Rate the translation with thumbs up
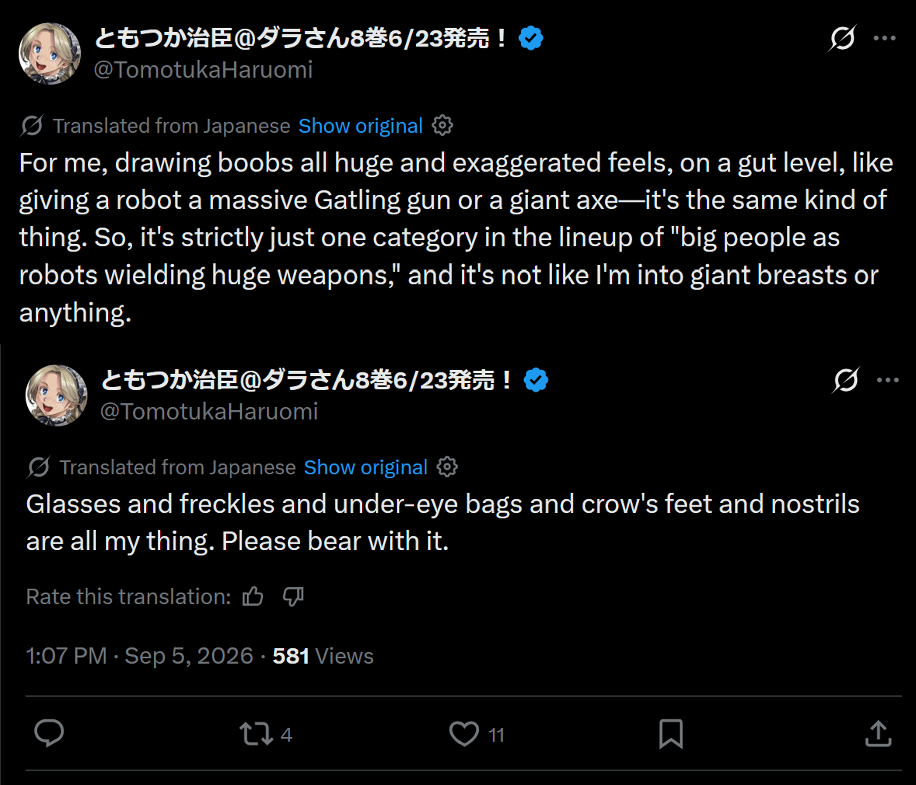Viewport: 916px width, 785px height. pos(253,596)
